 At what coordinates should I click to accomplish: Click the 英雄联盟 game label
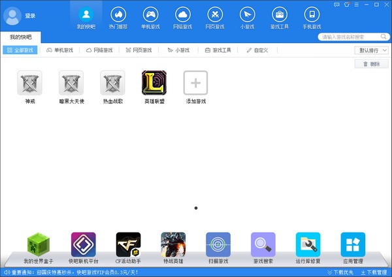(154, 101)
